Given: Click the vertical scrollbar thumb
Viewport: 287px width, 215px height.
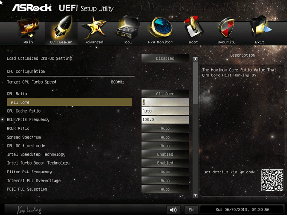Looking at the screenshot, I should pyautogui.click(x=195, y=83).
